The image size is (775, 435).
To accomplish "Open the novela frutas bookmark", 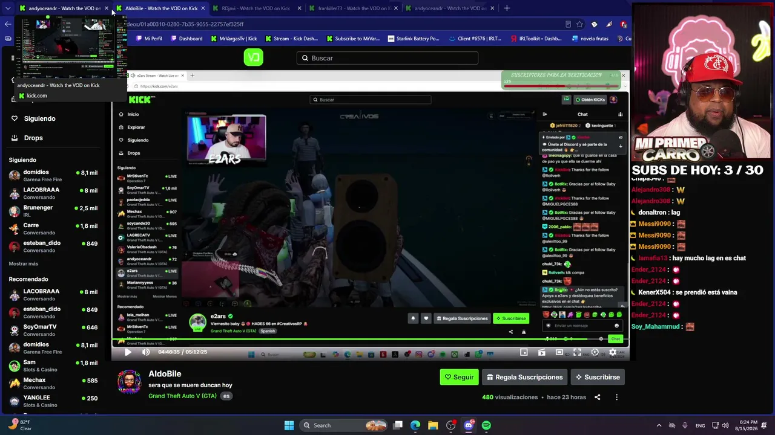I will (x=589, y=39).
